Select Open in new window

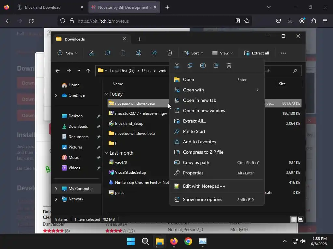[217, 111]
